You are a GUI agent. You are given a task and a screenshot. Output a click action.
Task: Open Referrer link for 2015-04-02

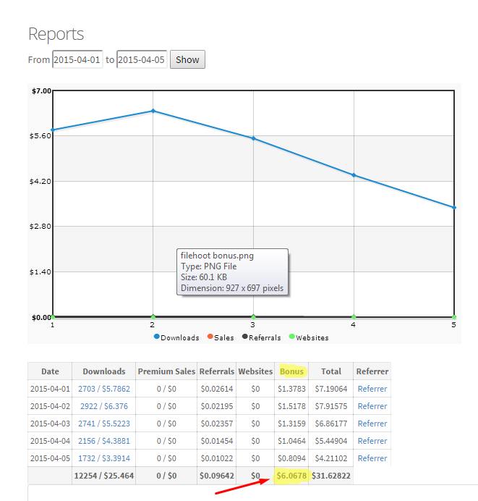(372, 406)
